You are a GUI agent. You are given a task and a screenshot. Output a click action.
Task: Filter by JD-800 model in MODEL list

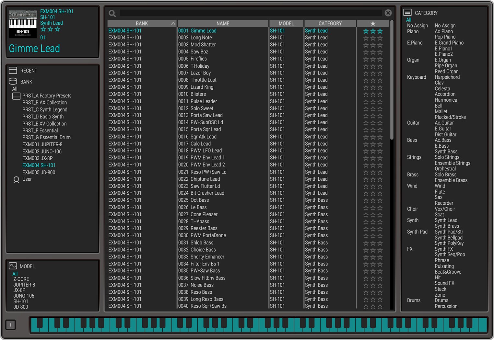[20, 307]
